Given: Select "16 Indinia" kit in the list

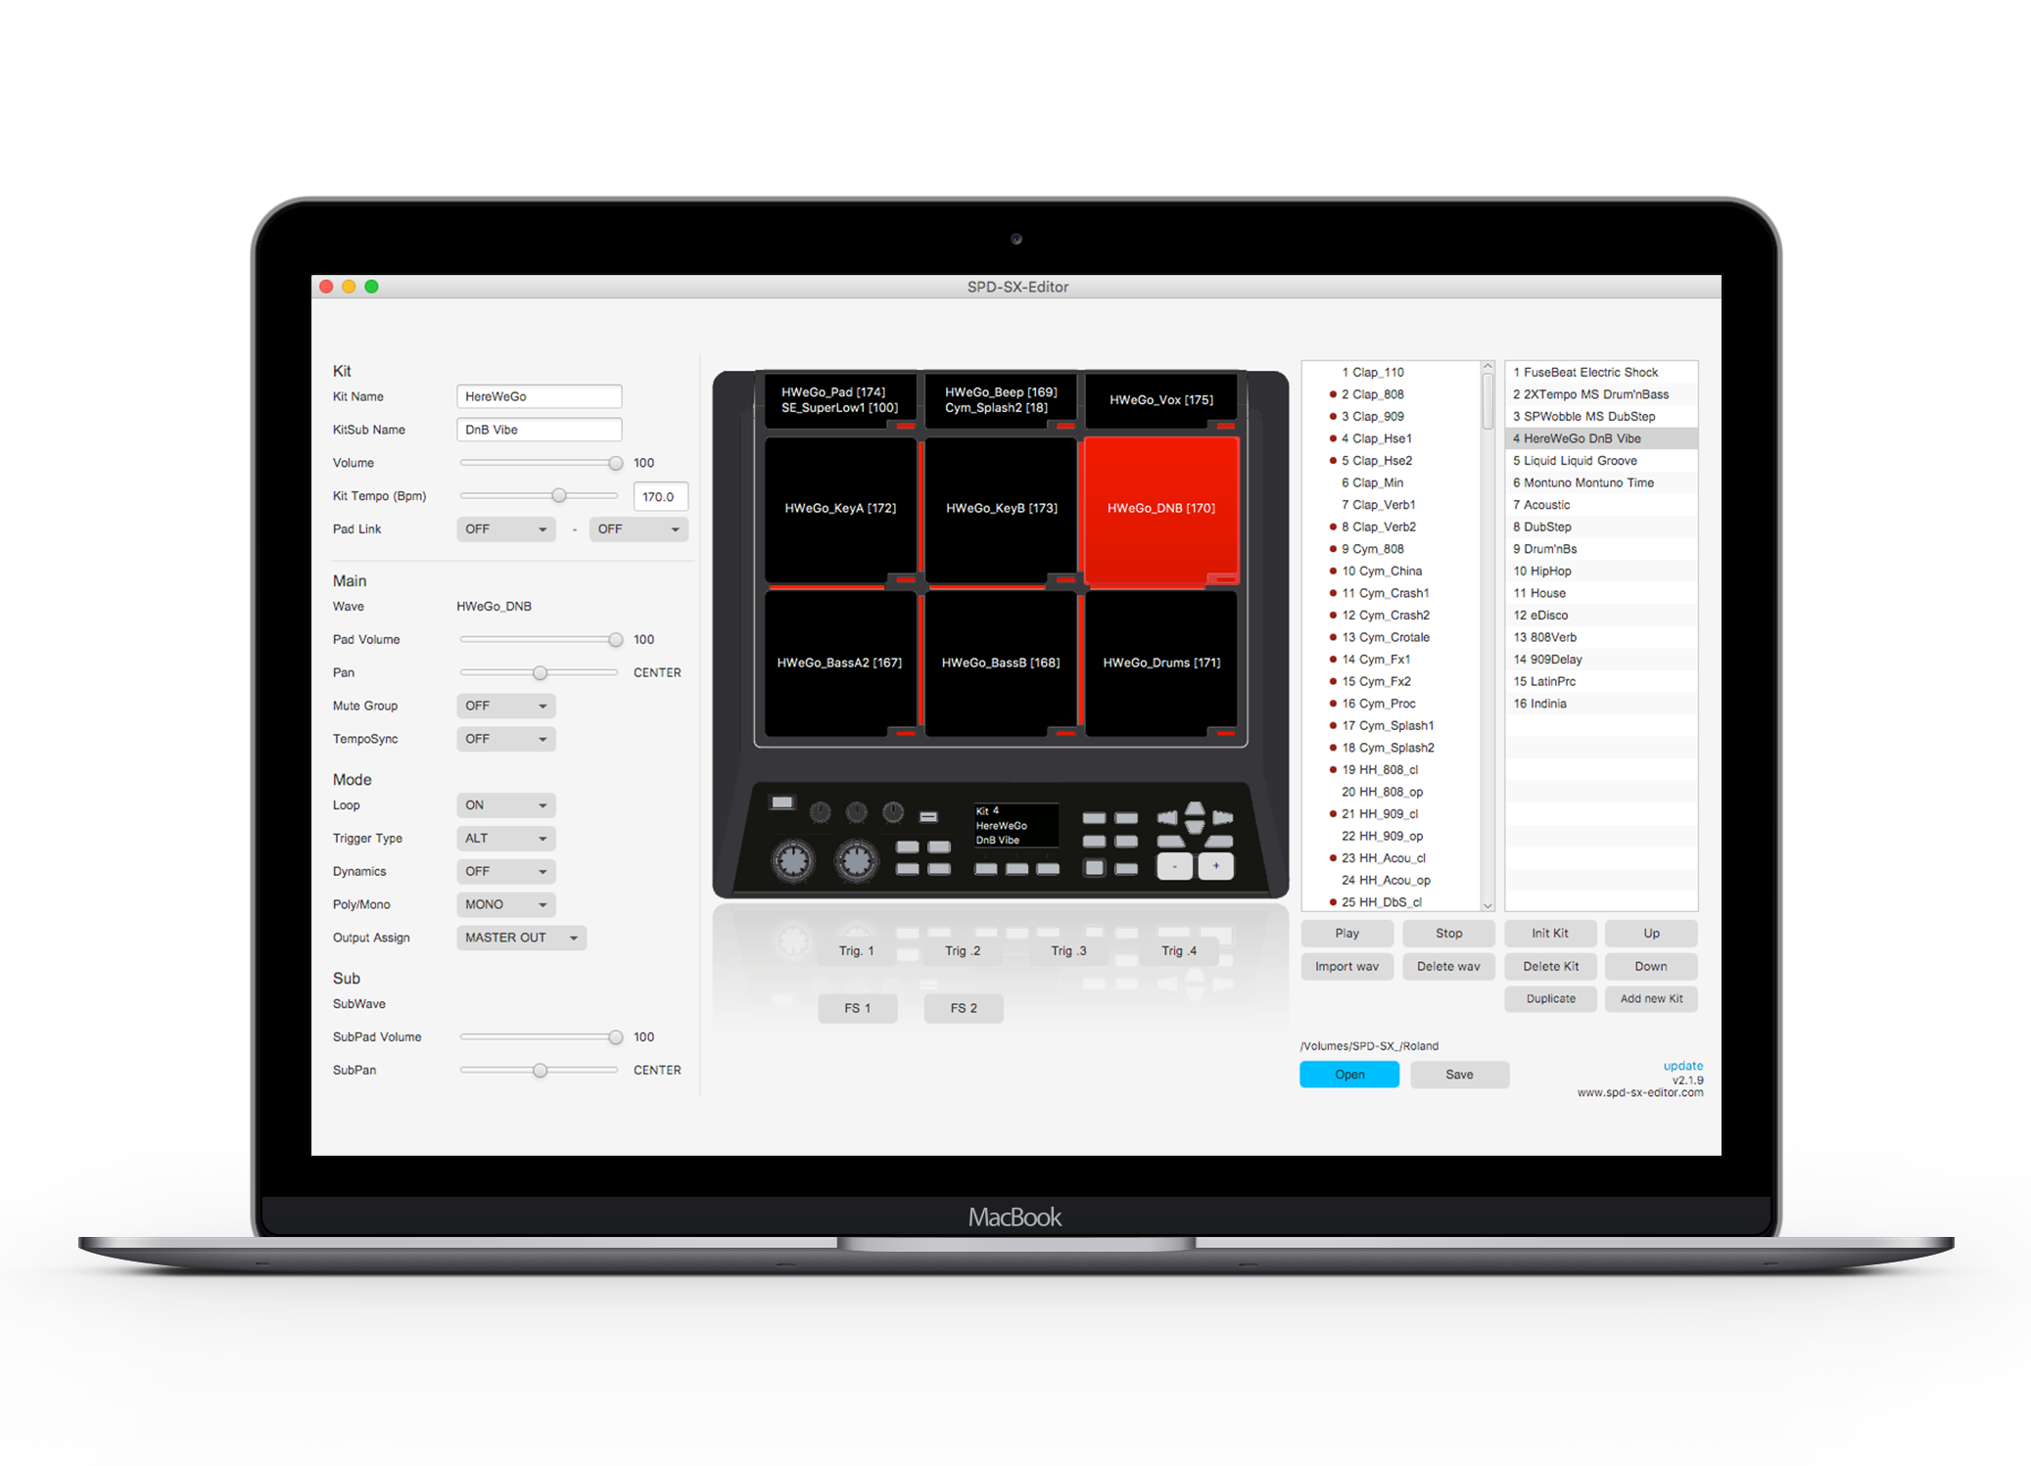Looking at the screenshot, I should [x=1601, y=704].
